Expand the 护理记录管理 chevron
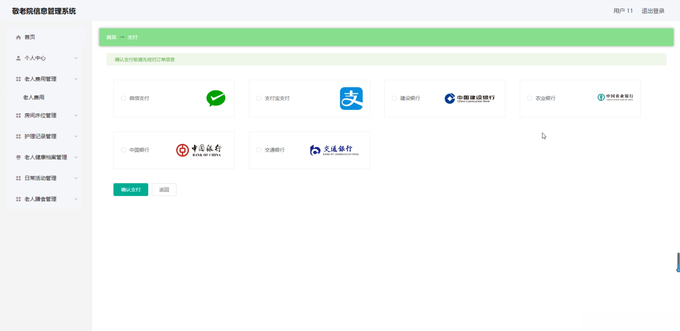Screen dimensions: 680x331 [x=76, y=136]
